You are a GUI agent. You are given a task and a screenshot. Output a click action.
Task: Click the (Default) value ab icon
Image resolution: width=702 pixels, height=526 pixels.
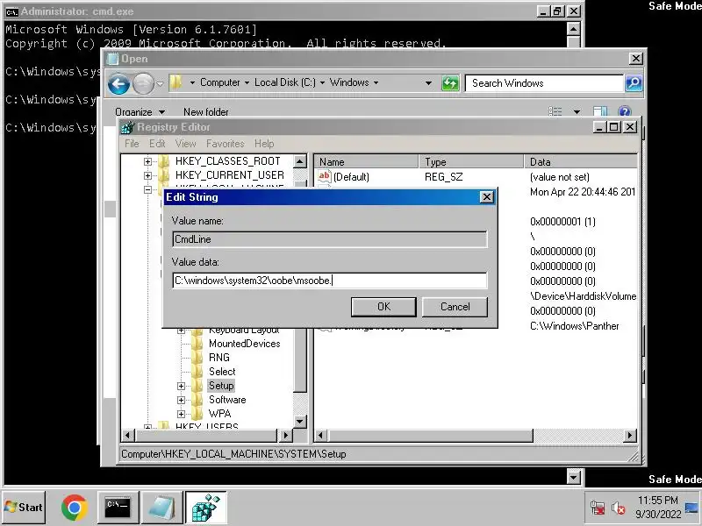pyautogui.click(x=324, y=176)
